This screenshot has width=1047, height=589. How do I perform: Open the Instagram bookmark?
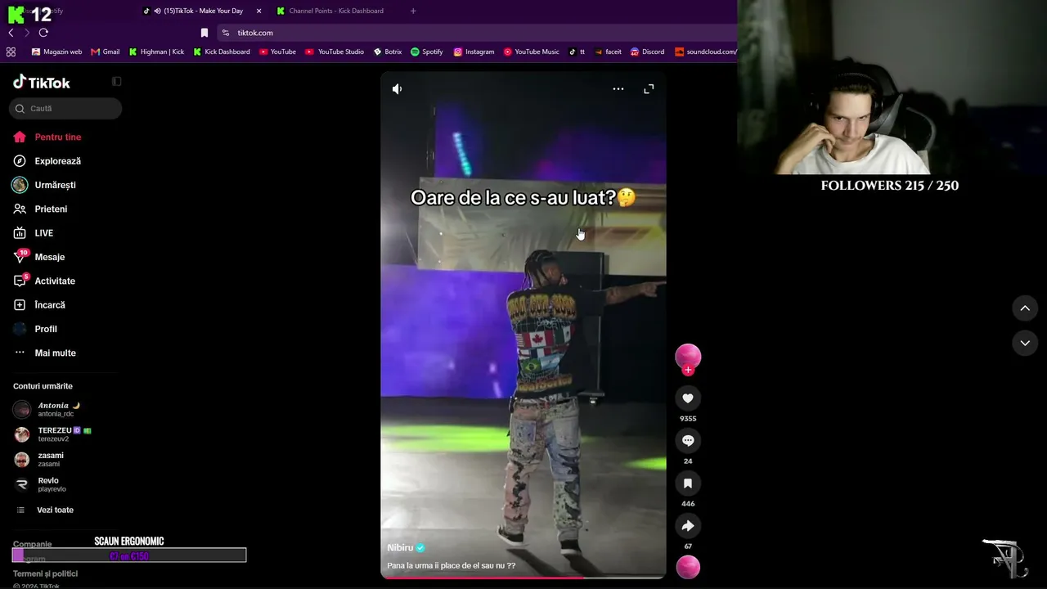[x=474, y=52]
